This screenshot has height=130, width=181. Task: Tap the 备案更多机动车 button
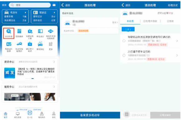[90, 115]
